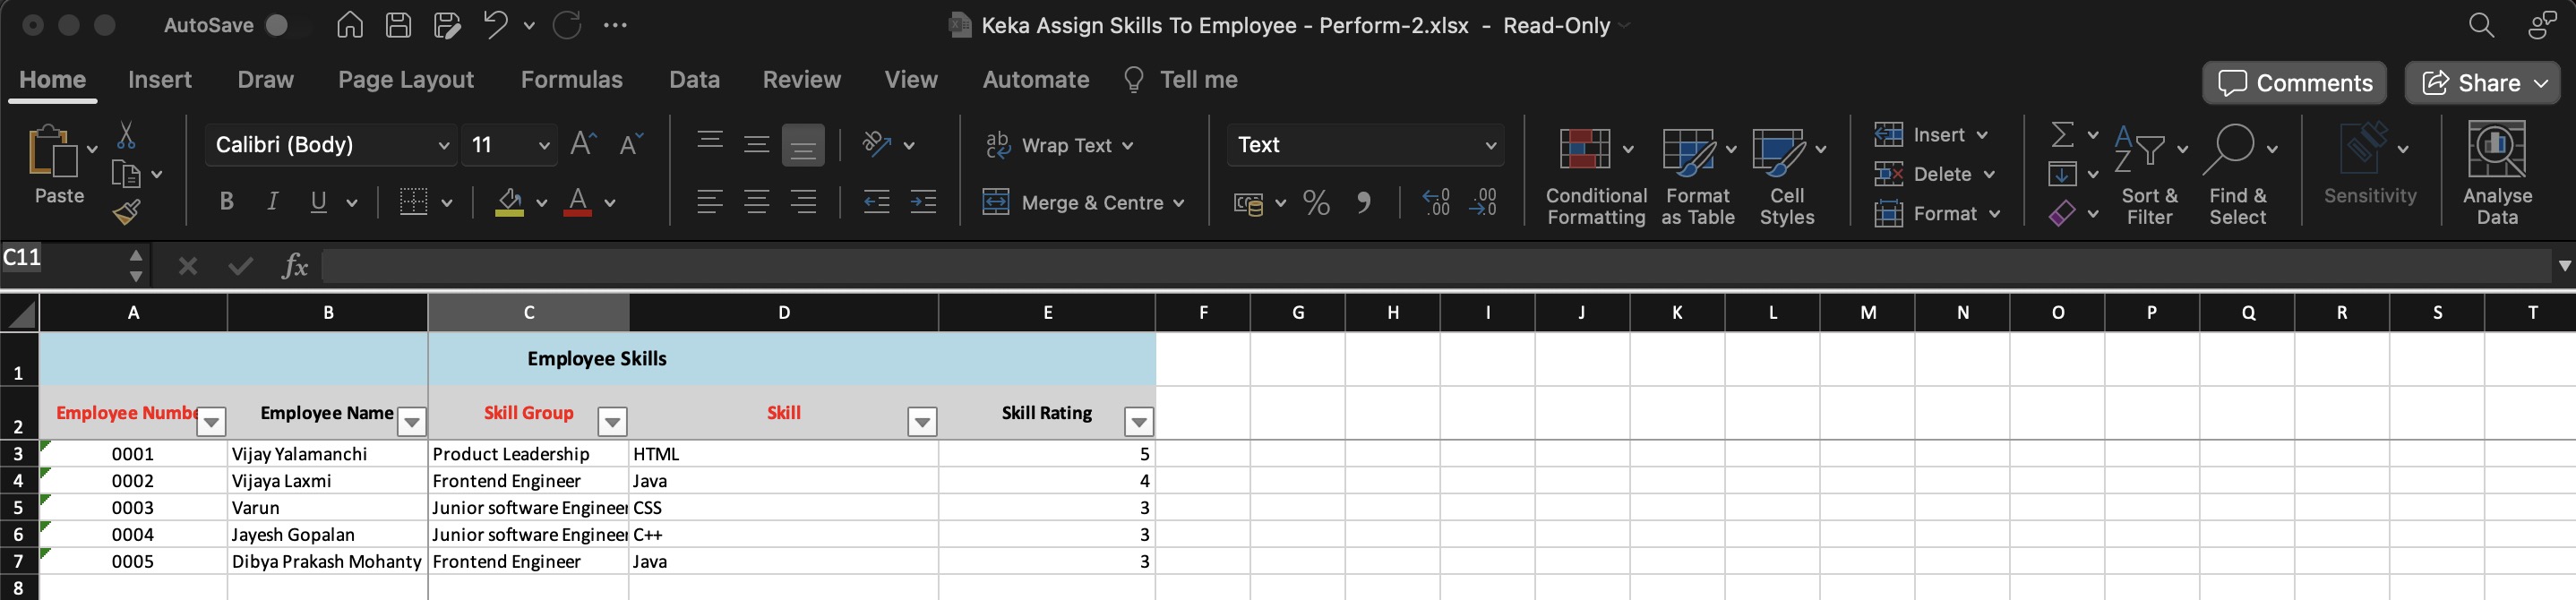The width and height of the screenshot is (2576, 600).
Task: Switch to the Formulas tab
Action: tap(571, 80)
